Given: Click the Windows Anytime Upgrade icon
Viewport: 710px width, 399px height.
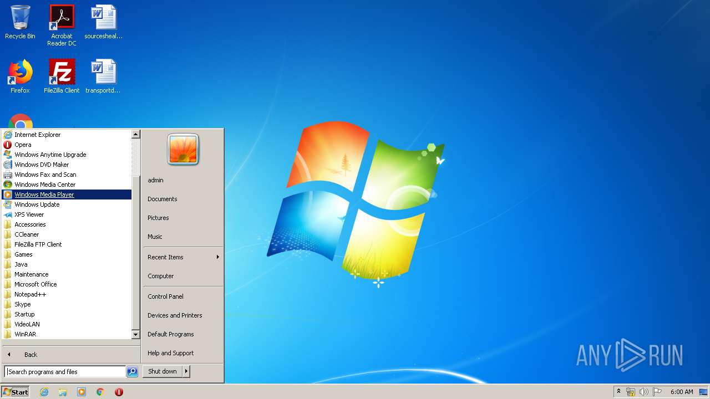Looking at the screenshot, I should 8,155.
